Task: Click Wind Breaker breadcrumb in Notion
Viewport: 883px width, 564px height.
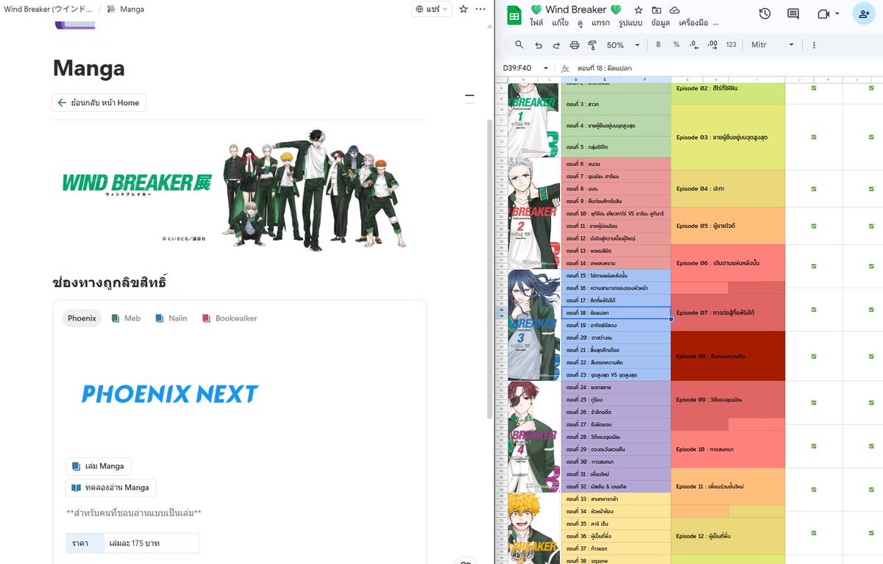Action: (49, 9)
